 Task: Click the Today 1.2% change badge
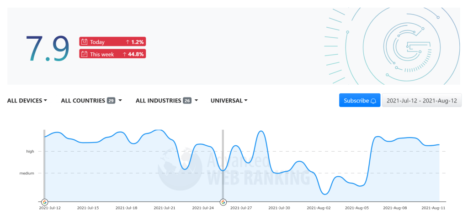click(x=112, y=42)
